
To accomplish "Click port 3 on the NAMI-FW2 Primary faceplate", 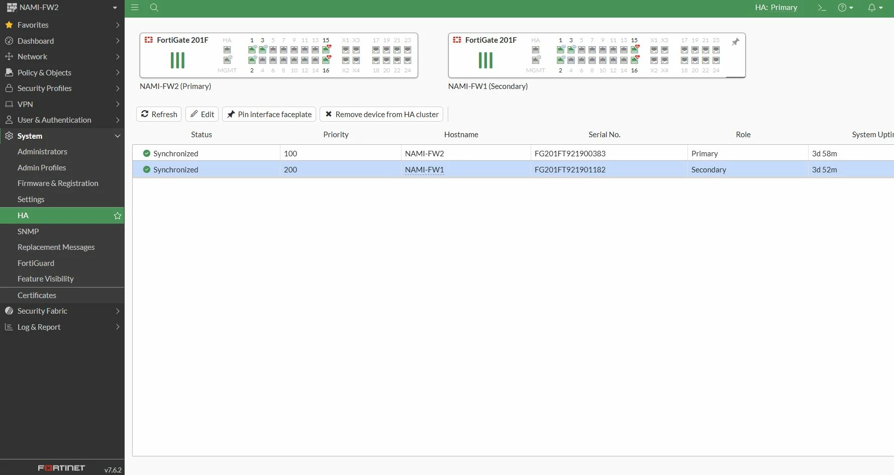I will click(x=262, y=49).
